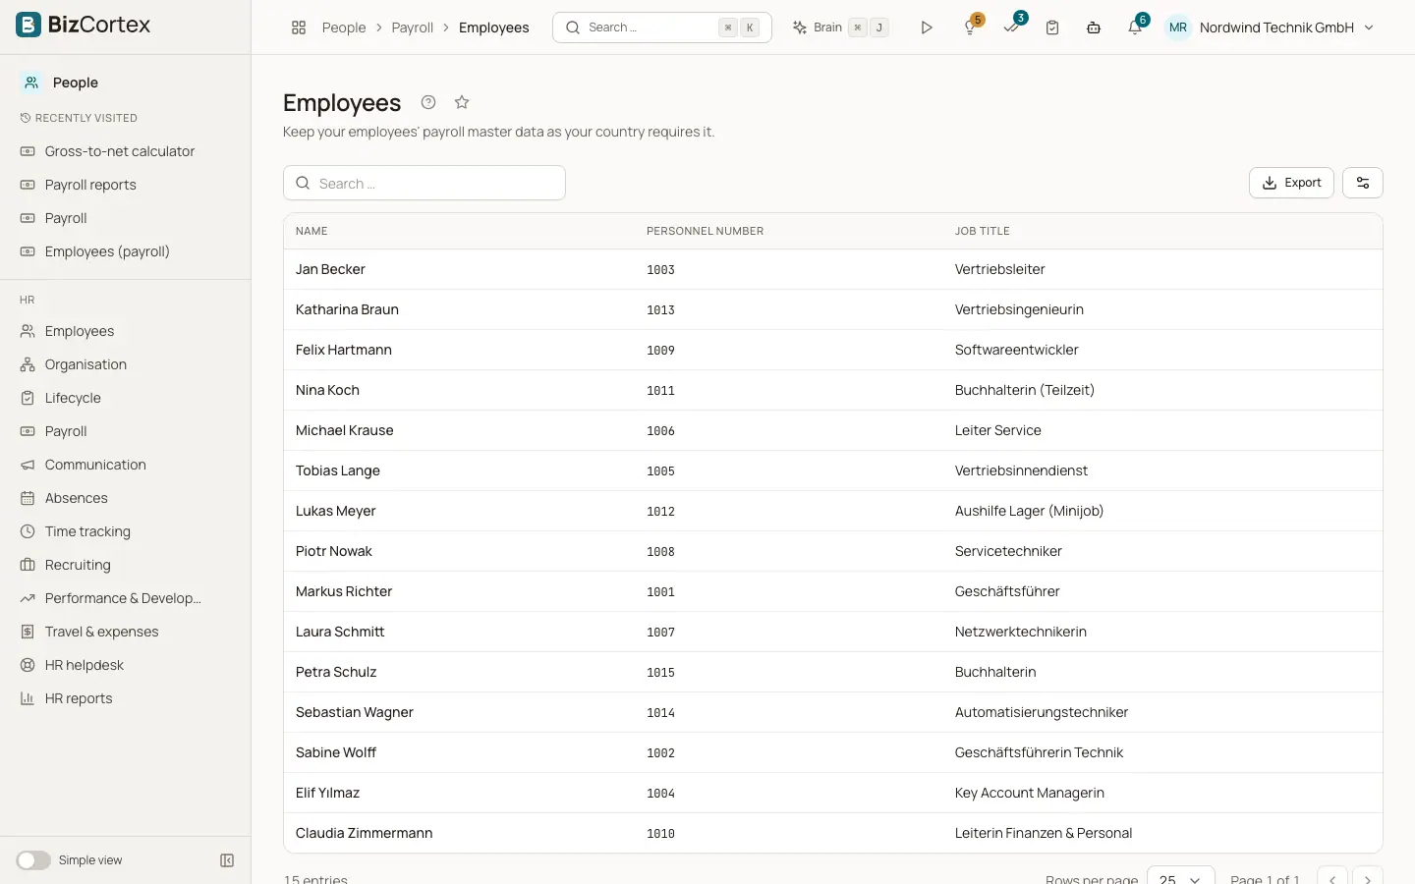Click the Payroll breadcrumb link
This screenshot has height=884, width=1415.
click(x=413, y=28)
